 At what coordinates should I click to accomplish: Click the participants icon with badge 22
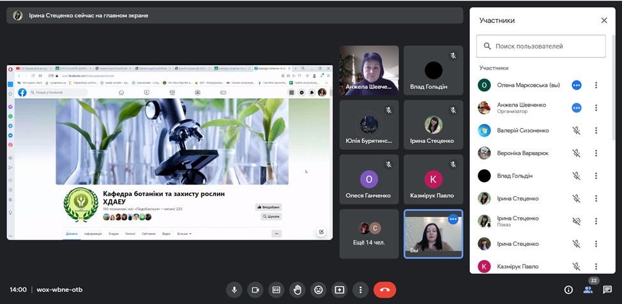point(588,290)
